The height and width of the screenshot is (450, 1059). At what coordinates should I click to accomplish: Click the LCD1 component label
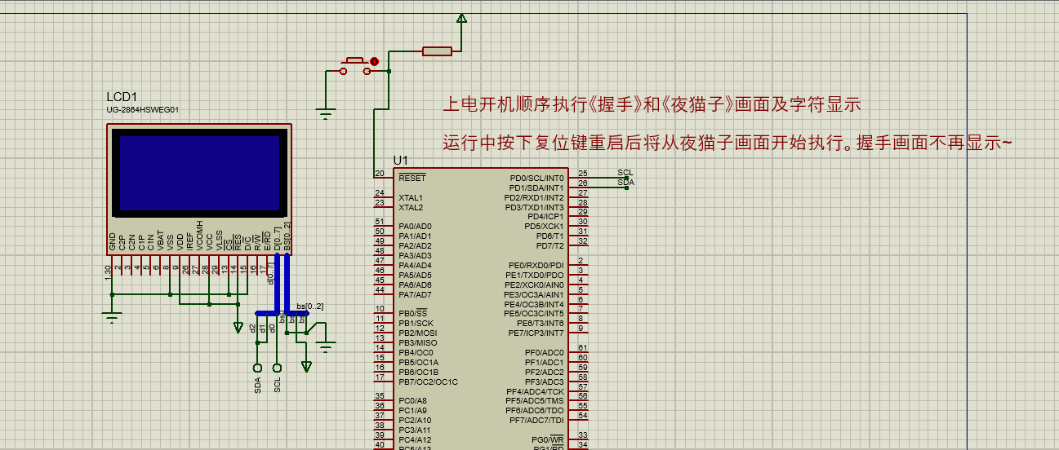(122, 97)
